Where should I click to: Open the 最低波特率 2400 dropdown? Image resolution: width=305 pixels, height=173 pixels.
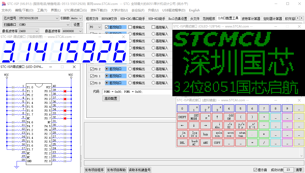pyautogui.click(x=37, y=31)
